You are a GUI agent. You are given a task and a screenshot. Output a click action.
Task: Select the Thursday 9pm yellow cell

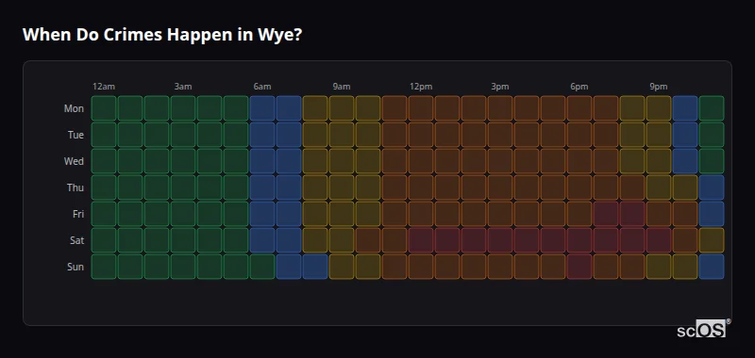[x=659, y=187]
